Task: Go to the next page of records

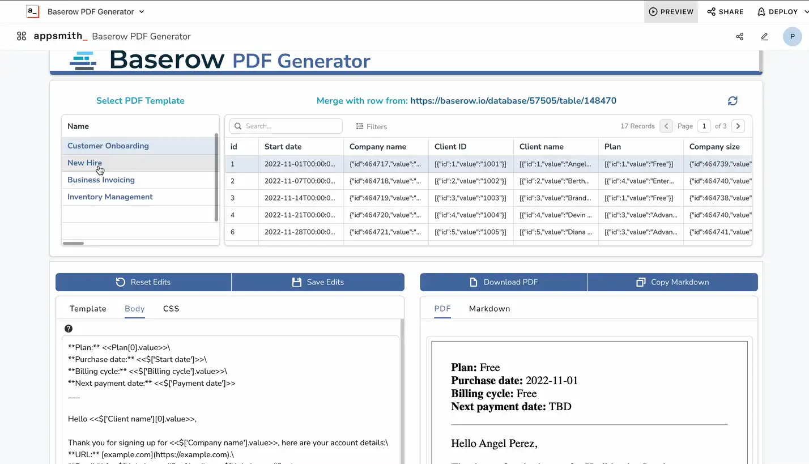Action: 738,126
